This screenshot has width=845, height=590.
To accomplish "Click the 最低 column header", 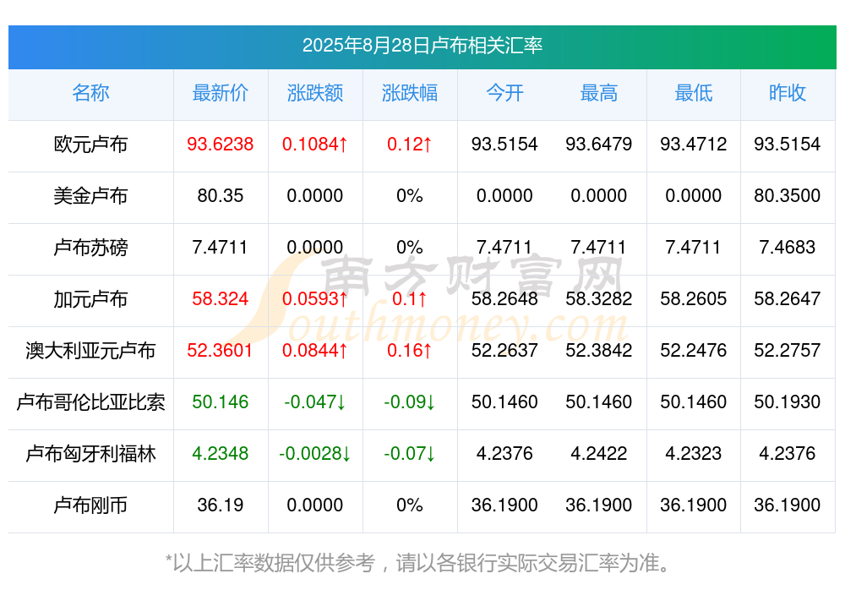I will pos(694,93).
